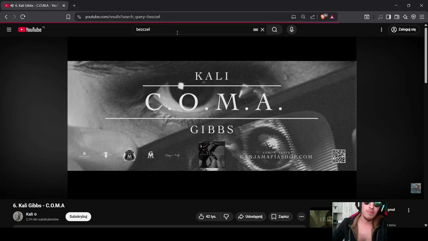Click the 2,19 mln subskrybentów text

(42, 220)
